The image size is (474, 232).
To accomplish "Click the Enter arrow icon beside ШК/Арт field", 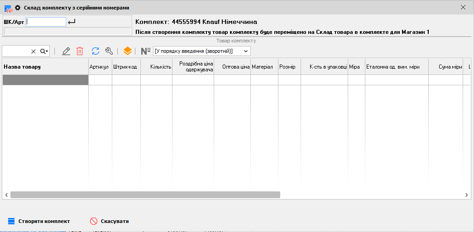I will point(72,22).
